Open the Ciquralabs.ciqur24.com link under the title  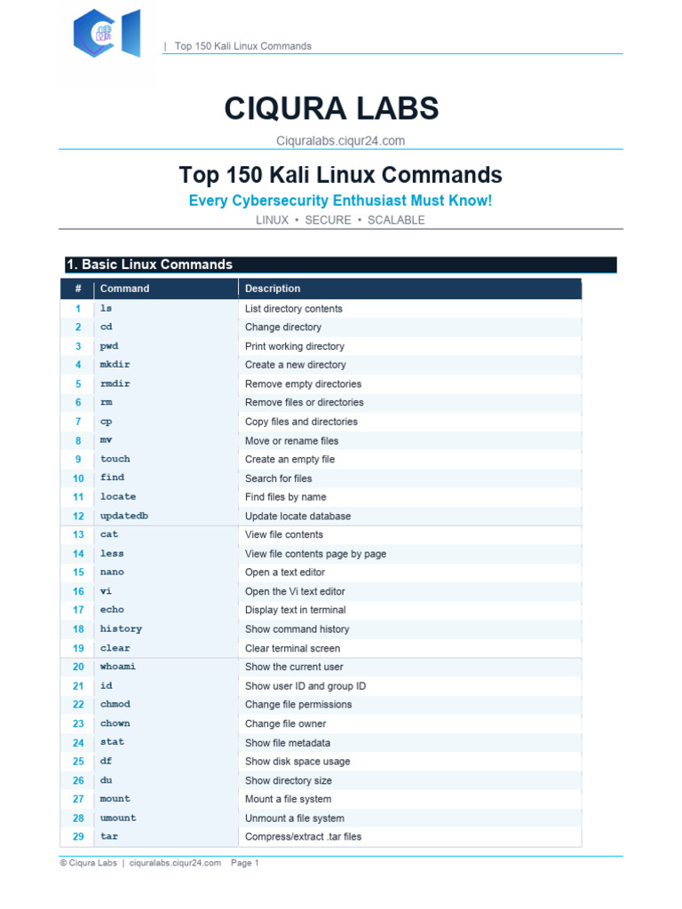click(x=340, y=141)
